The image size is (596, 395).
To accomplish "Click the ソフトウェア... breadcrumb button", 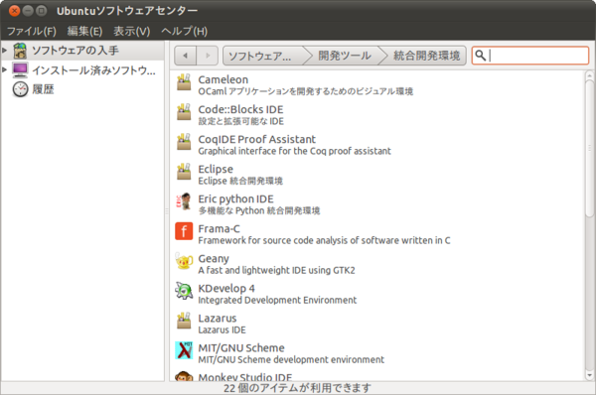I will (x=264, y=56).
